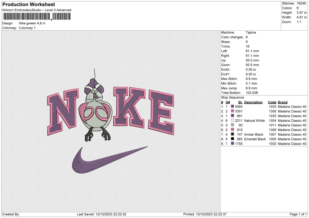Click the Zoom value 1:1
The image size is (309, 218).
pyautogui.click(x=299, y=22)
